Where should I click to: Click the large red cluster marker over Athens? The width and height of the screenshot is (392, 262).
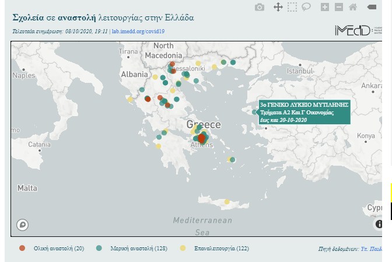coord(202,138)
